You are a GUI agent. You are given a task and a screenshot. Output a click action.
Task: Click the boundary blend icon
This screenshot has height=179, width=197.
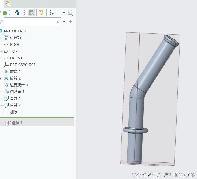click(6, 85)
